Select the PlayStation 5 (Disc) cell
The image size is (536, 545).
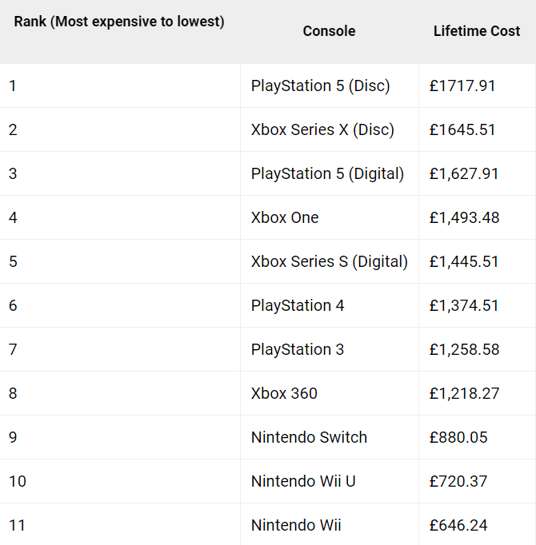click(x=320, y=86)
